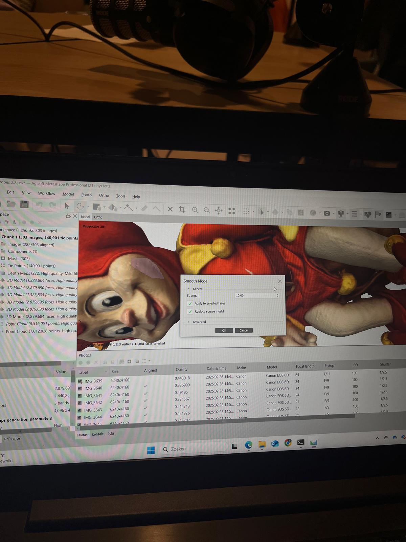This screenshot has width=406, height=542.
Task: Switch to the Reference tab
Action: (x=12, y=439)
